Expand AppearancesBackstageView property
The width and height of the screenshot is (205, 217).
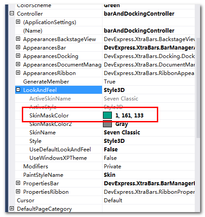[x=18, y=39]
